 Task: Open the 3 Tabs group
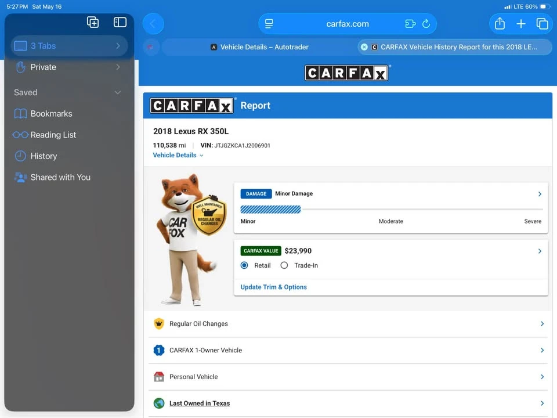pyautogui.click(x=69, y=46)
